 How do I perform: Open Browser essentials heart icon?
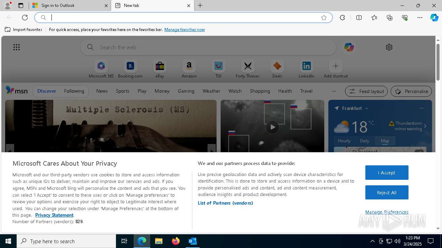pos(405,18)
